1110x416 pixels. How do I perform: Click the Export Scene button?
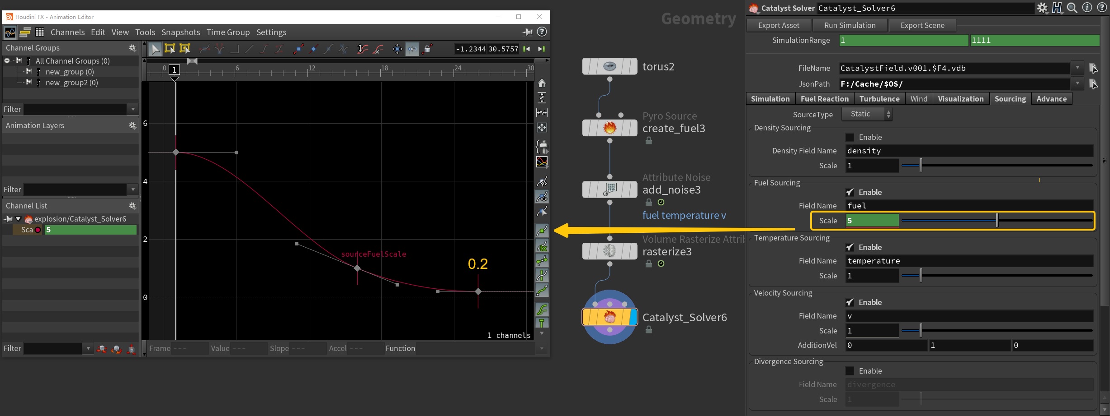click(922, 25)
